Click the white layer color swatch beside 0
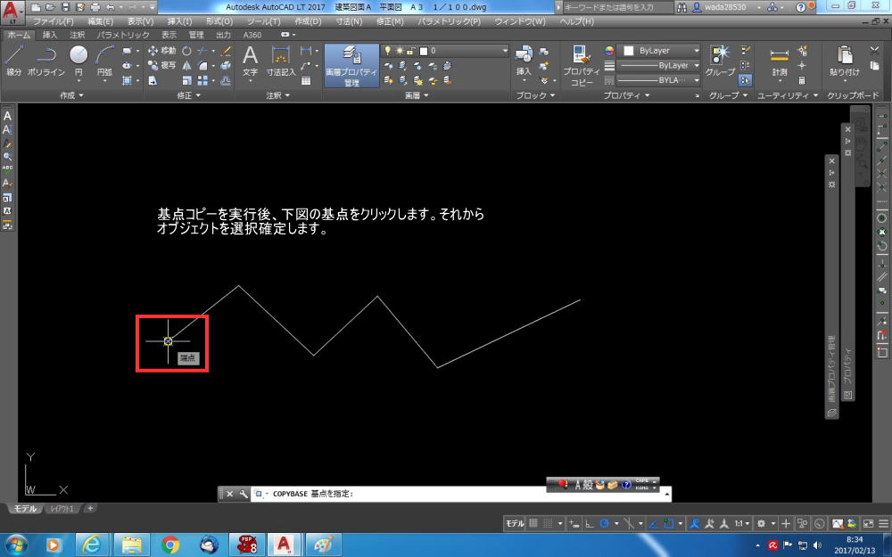892x557 pixels. [423, 51]
